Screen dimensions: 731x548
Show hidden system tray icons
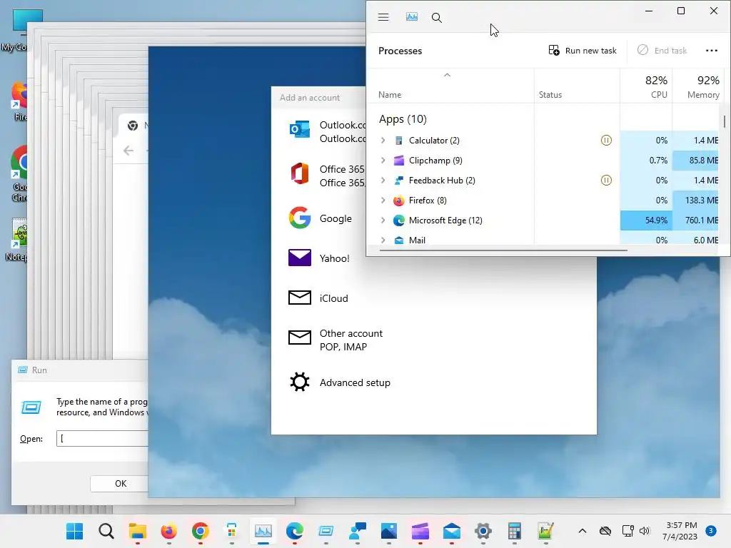(x=583, y=531)
